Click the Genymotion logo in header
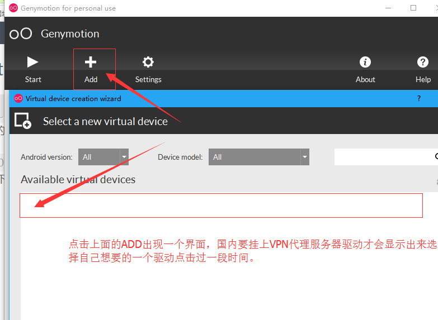438x320 pixels. (x=21, y=34)
